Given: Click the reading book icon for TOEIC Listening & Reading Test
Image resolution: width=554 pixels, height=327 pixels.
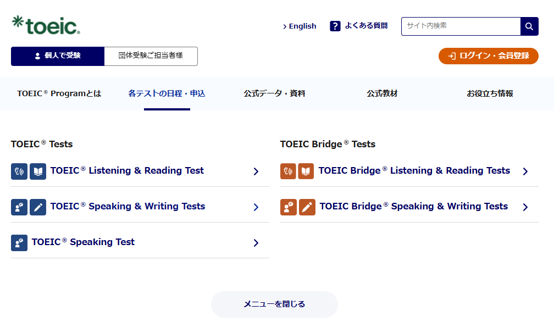Looking at the screenshot, I should (38, 171).
